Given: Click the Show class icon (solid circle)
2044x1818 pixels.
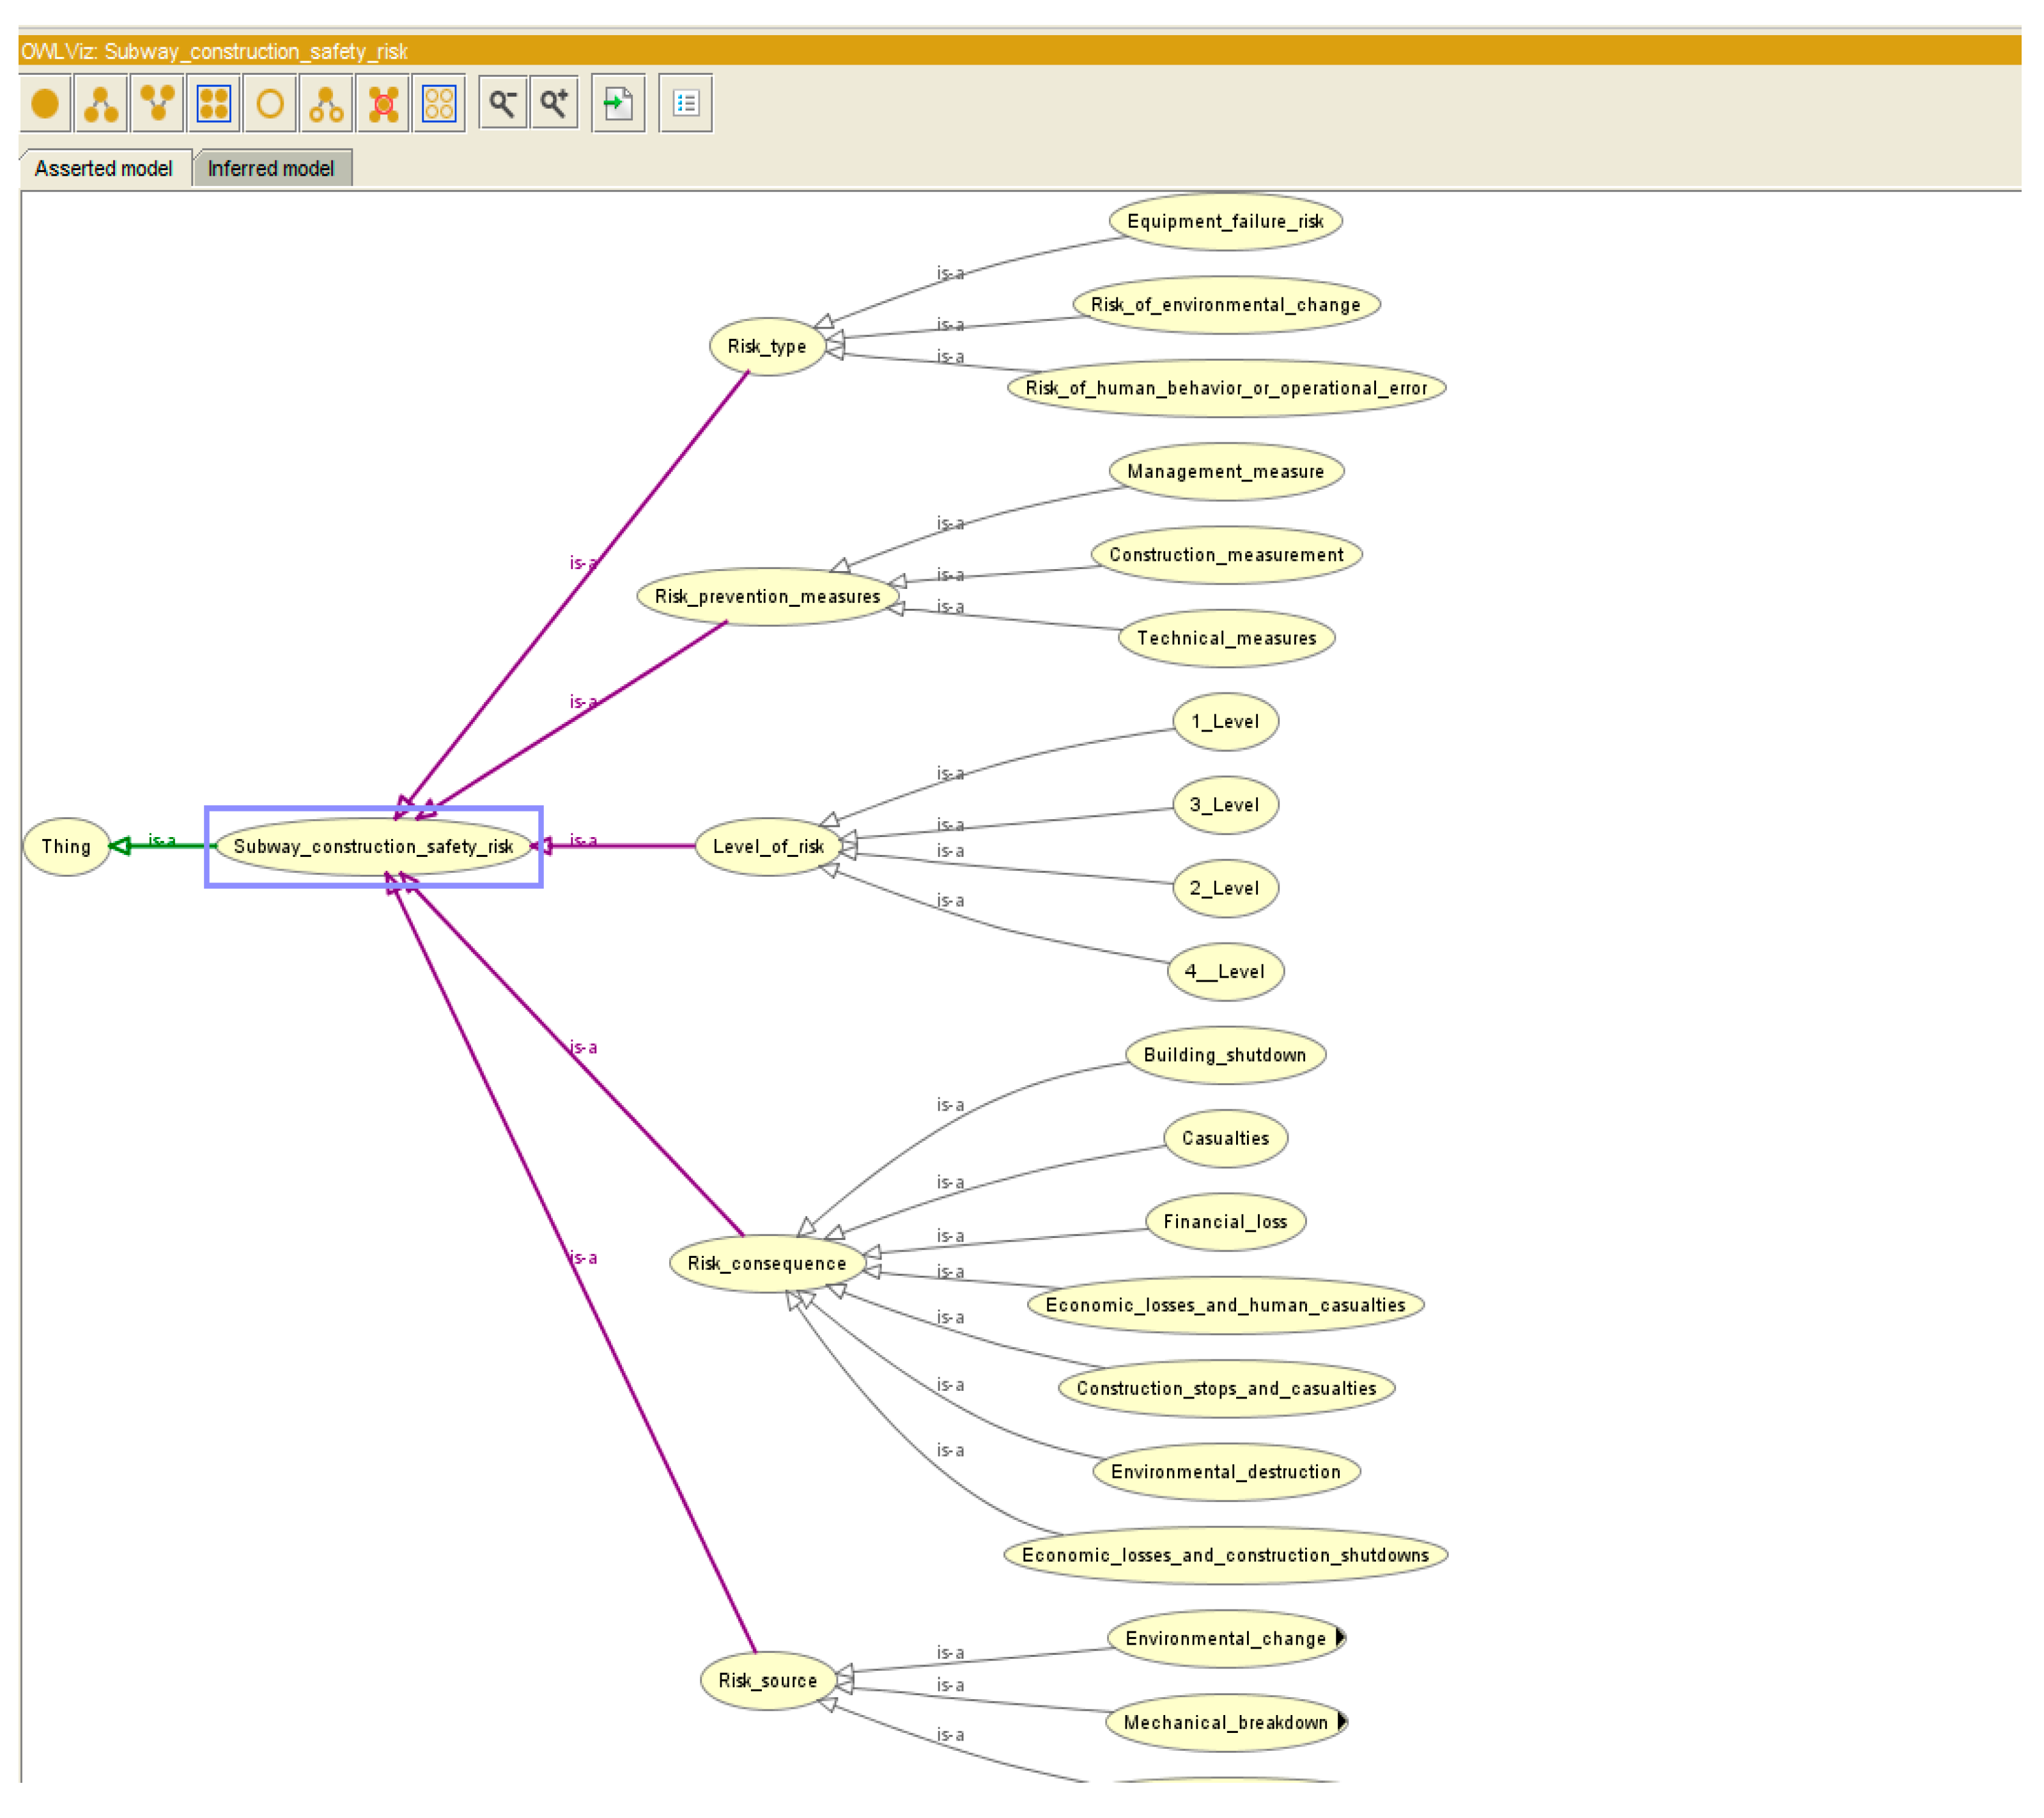Looking at the screenshot, I should (x=45, y=104).
